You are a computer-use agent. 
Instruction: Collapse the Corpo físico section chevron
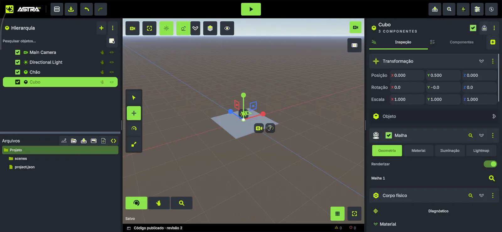[x=481, y=196]
